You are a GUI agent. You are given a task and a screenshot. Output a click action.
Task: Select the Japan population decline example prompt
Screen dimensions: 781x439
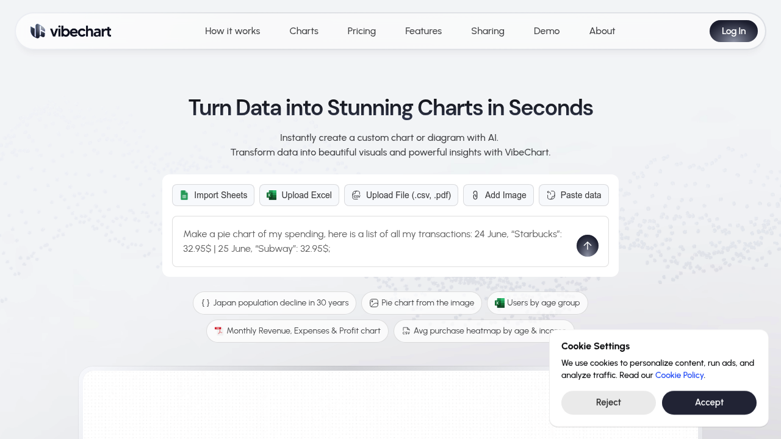274,302
